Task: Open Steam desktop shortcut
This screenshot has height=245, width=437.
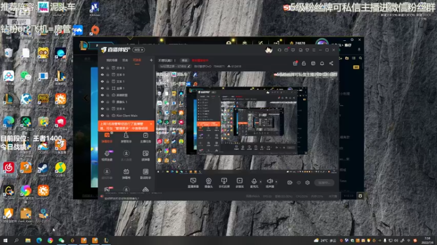Action: click(43, 170)
